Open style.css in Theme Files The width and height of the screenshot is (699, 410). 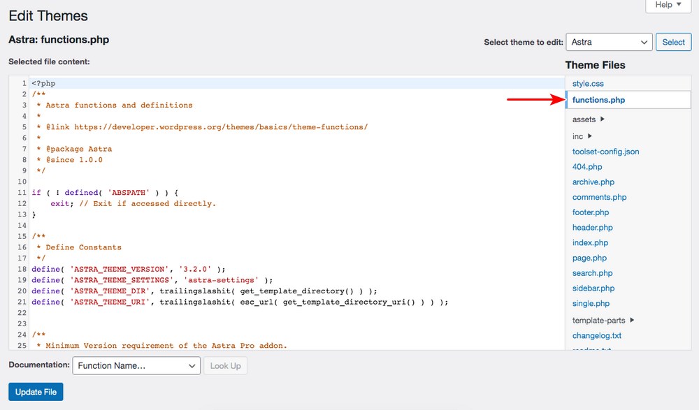[x=588, y=84]
